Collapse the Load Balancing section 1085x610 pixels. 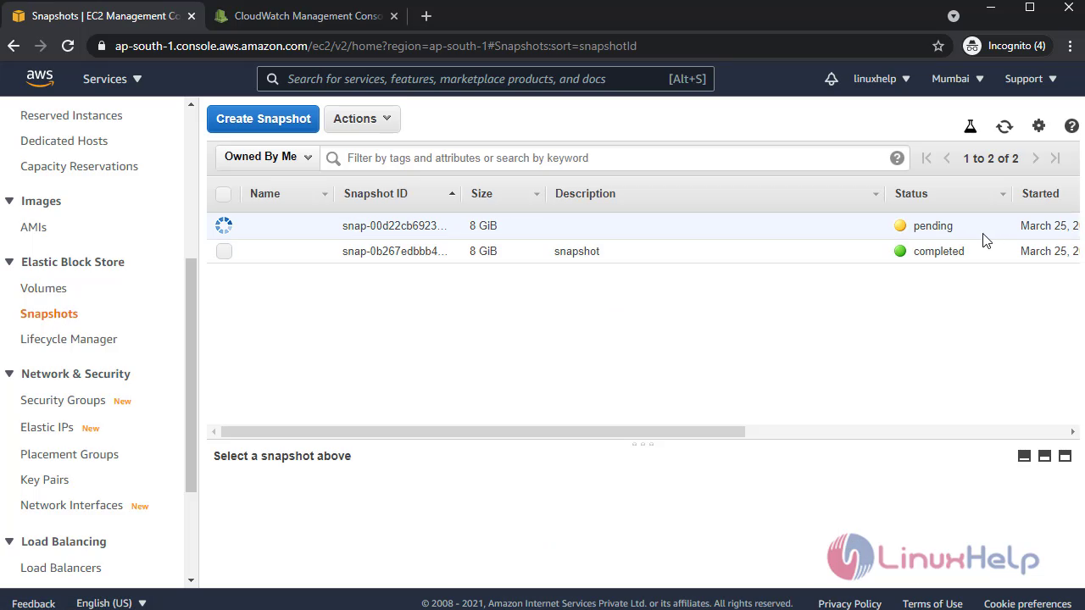9,541
